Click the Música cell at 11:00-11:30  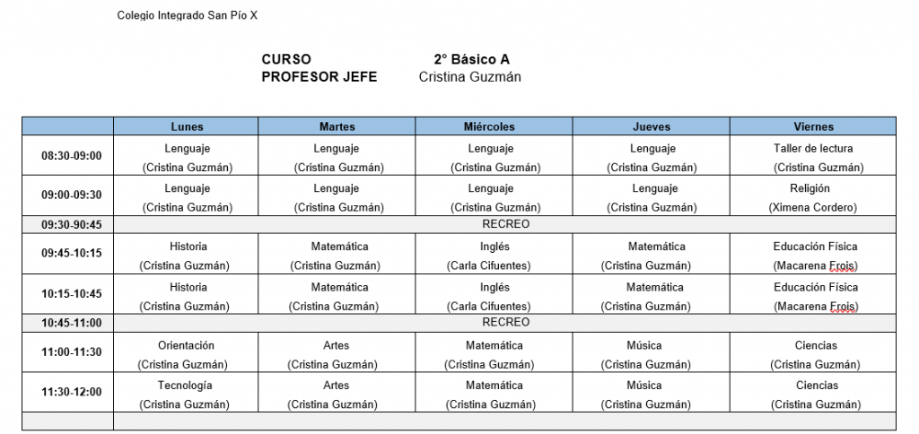(652, 352)
